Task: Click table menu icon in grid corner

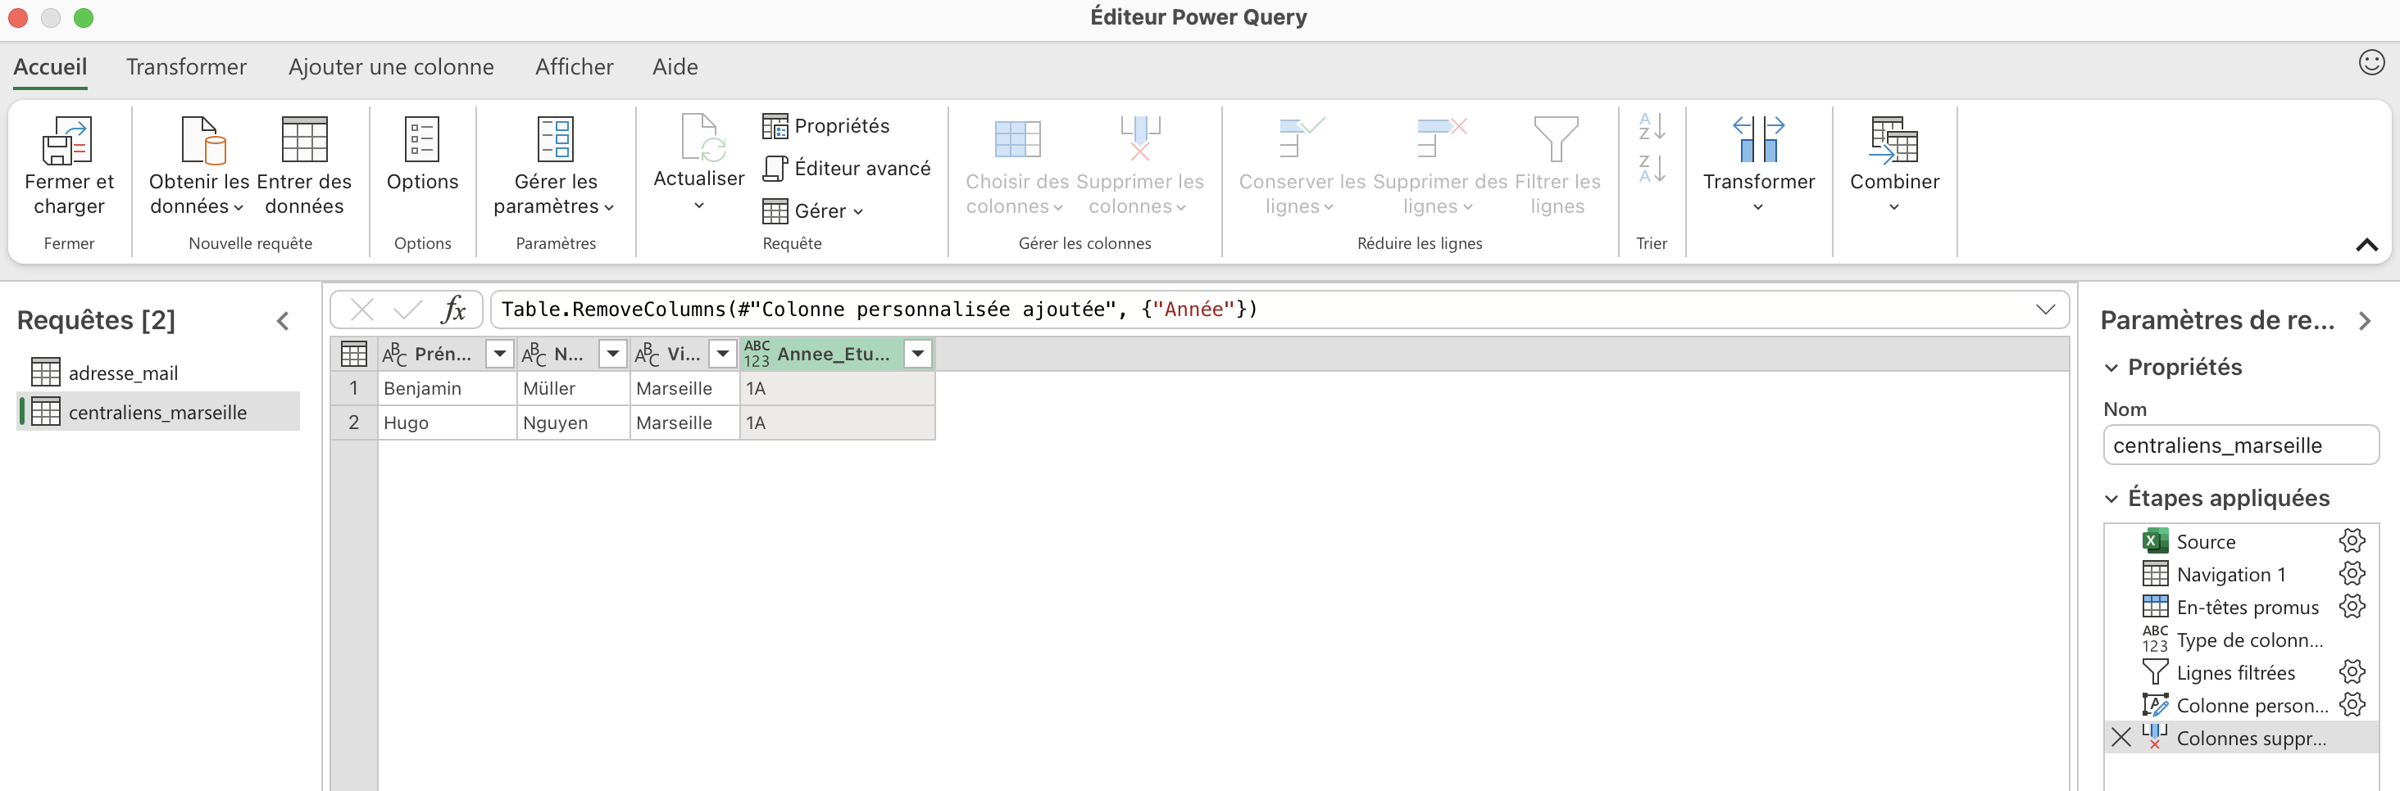Action: tap(354, 354)
